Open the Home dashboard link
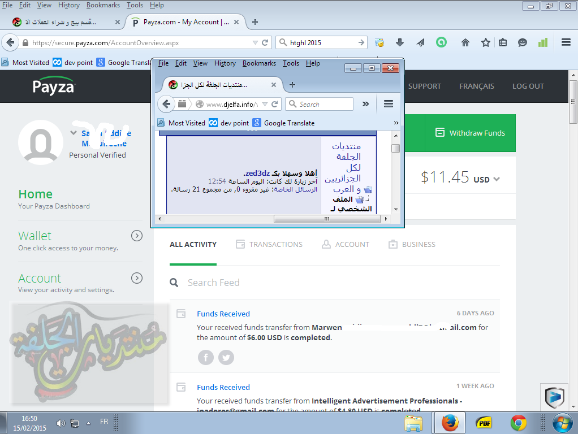 pos(36,194)
